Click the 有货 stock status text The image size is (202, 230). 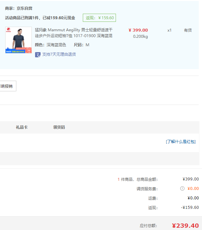[x=188, y=30]
